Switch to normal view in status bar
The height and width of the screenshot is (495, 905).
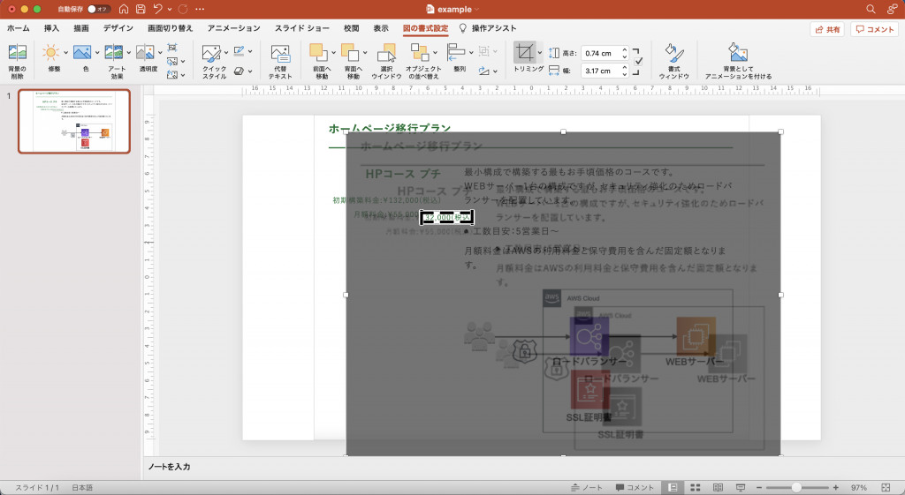coord(673,488)
